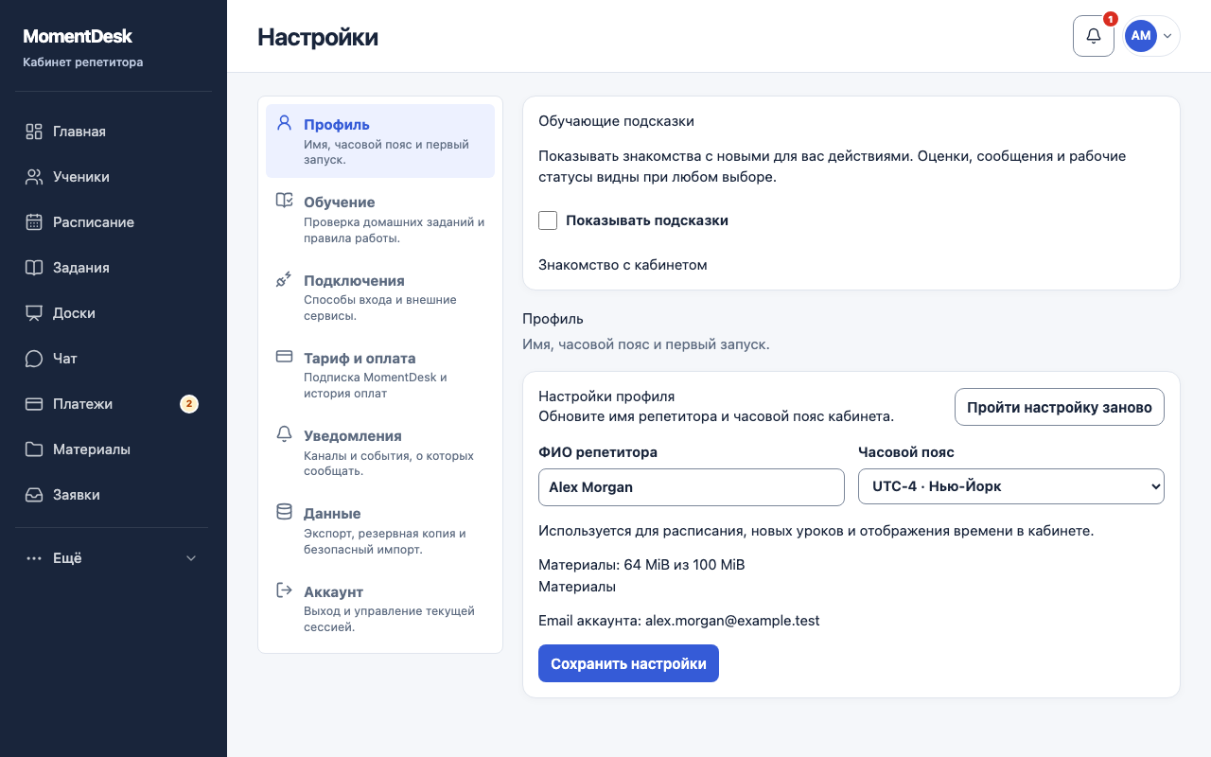Open the Часовой пояс dropdown
This screenshot has width=1211, height=757.
[1011, 486]
